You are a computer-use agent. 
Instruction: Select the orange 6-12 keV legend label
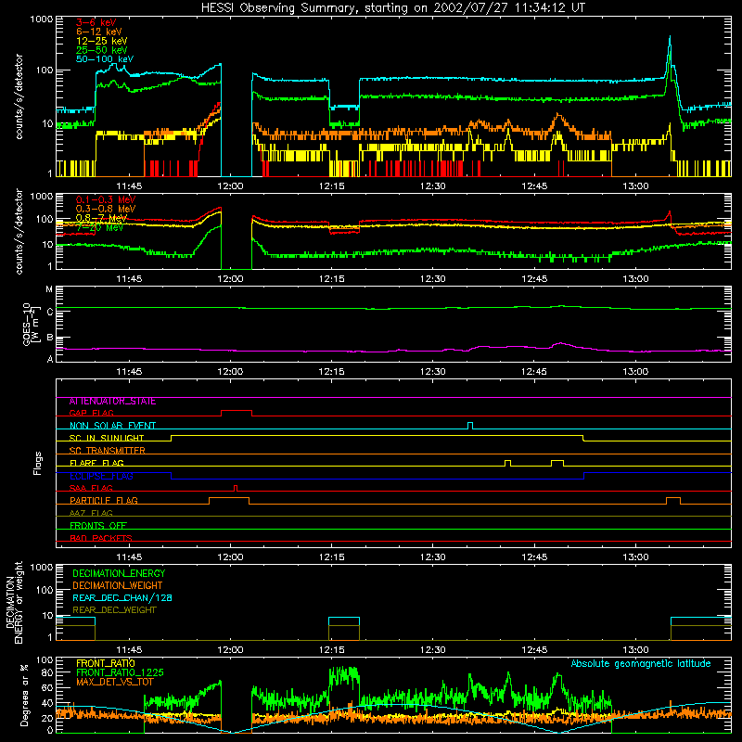click(x=99, y=32)
